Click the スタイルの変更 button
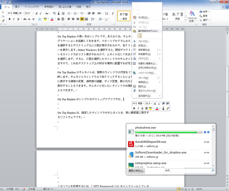This screenshot has height=191, width=229. (x=192, y=16)
